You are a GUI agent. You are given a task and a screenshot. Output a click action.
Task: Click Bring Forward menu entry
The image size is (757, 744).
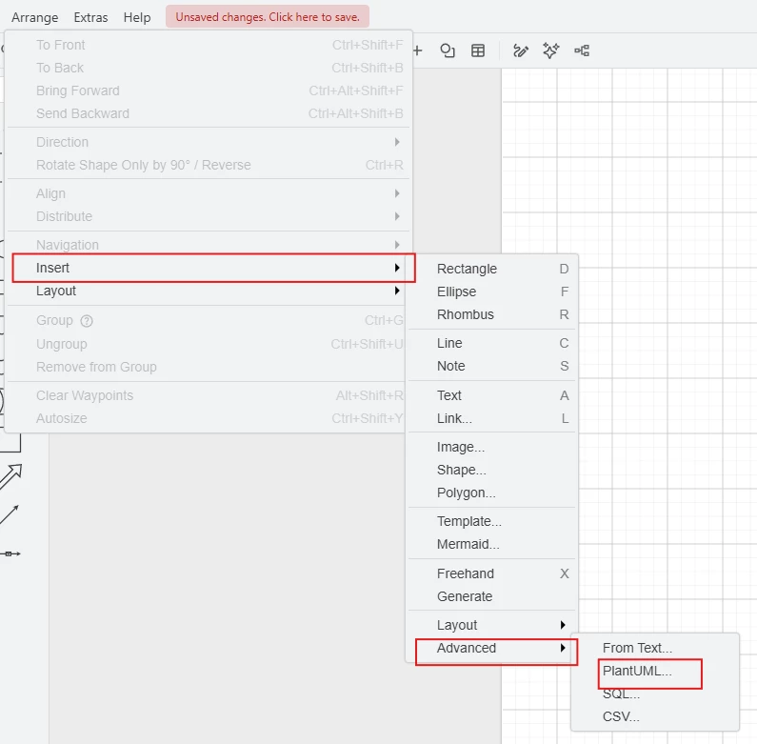pyautogui.click(x=209, y=90)
